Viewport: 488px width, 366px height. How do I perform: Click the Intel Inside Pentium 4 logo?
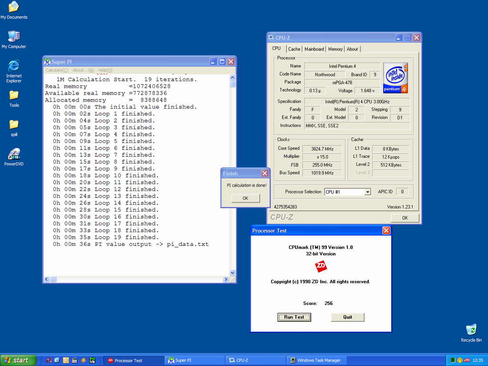(396, 78)
